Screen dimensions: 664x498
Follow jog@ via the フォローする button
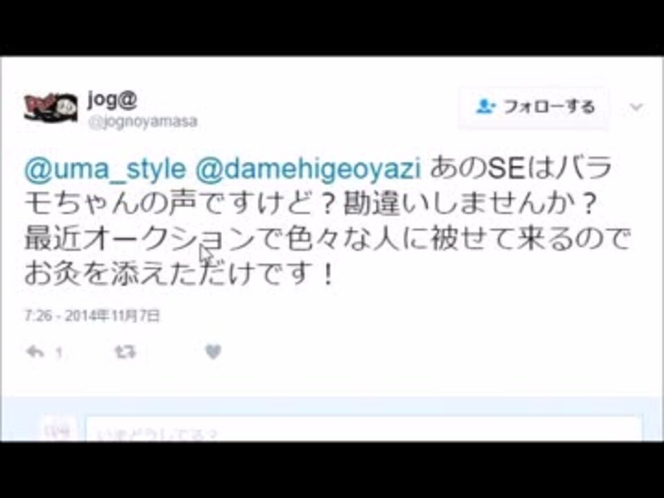(535, 107)
